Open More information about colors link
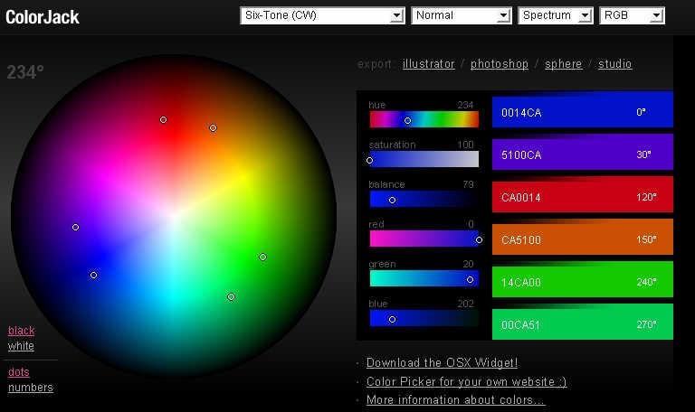The width and height of the screenshot is (695, 412). tap(455, 400)
